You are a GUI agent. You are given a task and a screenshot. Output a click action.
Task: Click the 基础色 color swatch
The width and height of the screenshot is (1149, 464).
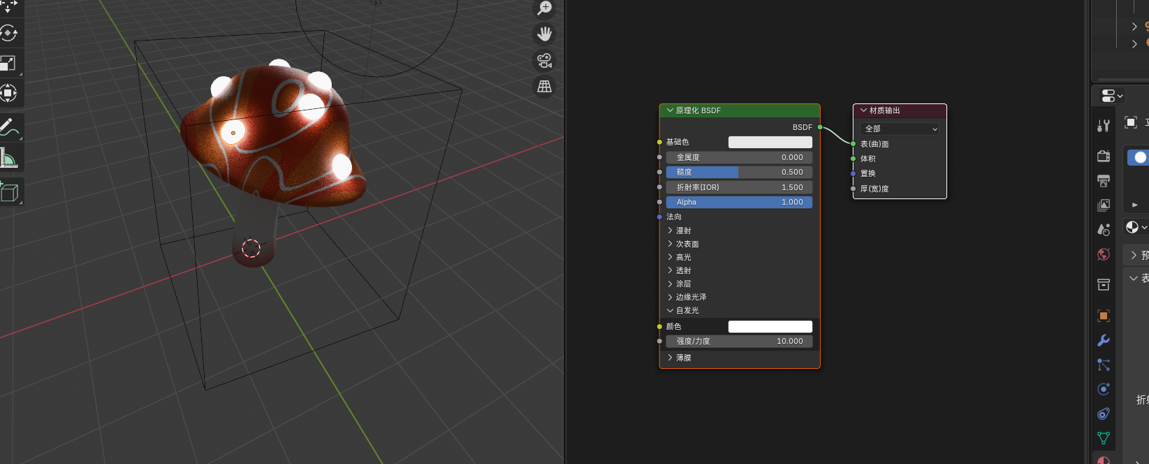[x=770, y=142]
